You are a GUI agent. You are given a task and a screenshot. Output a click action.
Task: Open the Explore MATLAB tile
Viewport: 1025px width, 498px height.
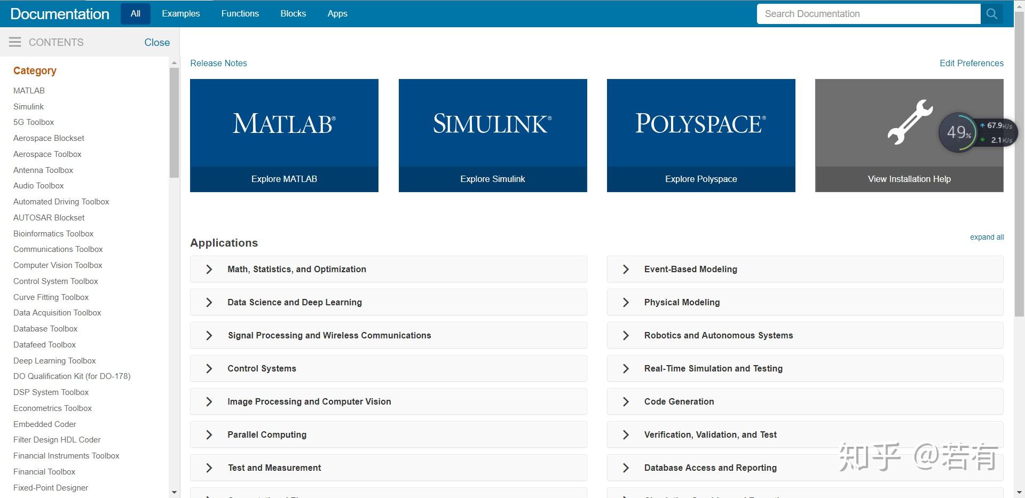coord(284,136)
